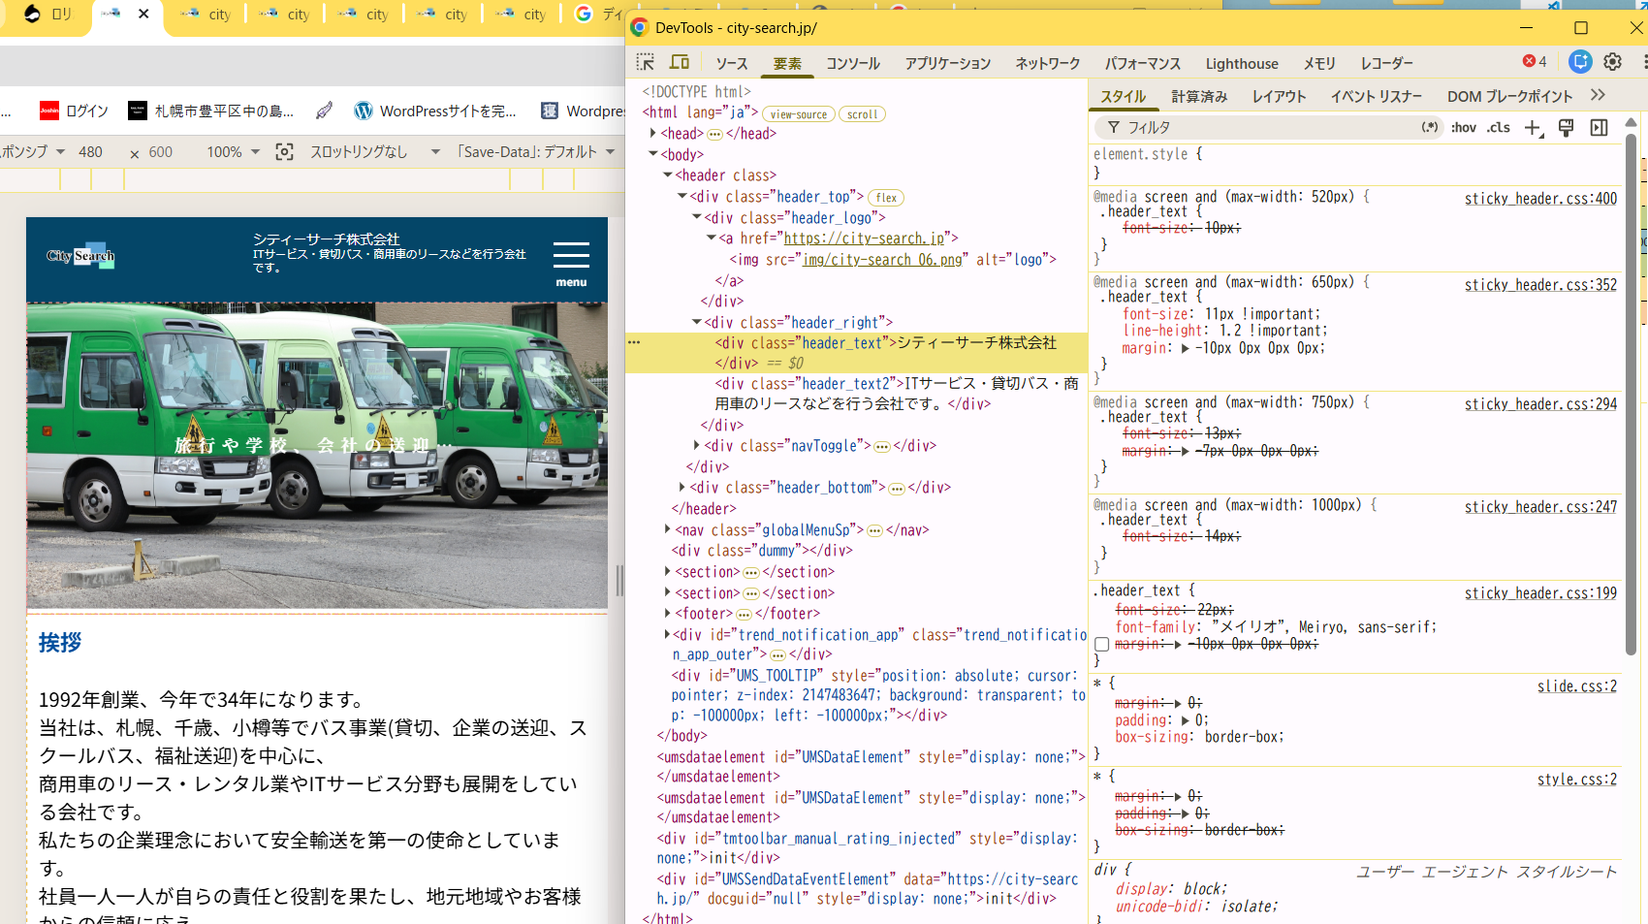The height and width of the screenshot is (924, 1648).
Task: Expand the globalMenuSp nav node
Action: click(x=668, y=529)
